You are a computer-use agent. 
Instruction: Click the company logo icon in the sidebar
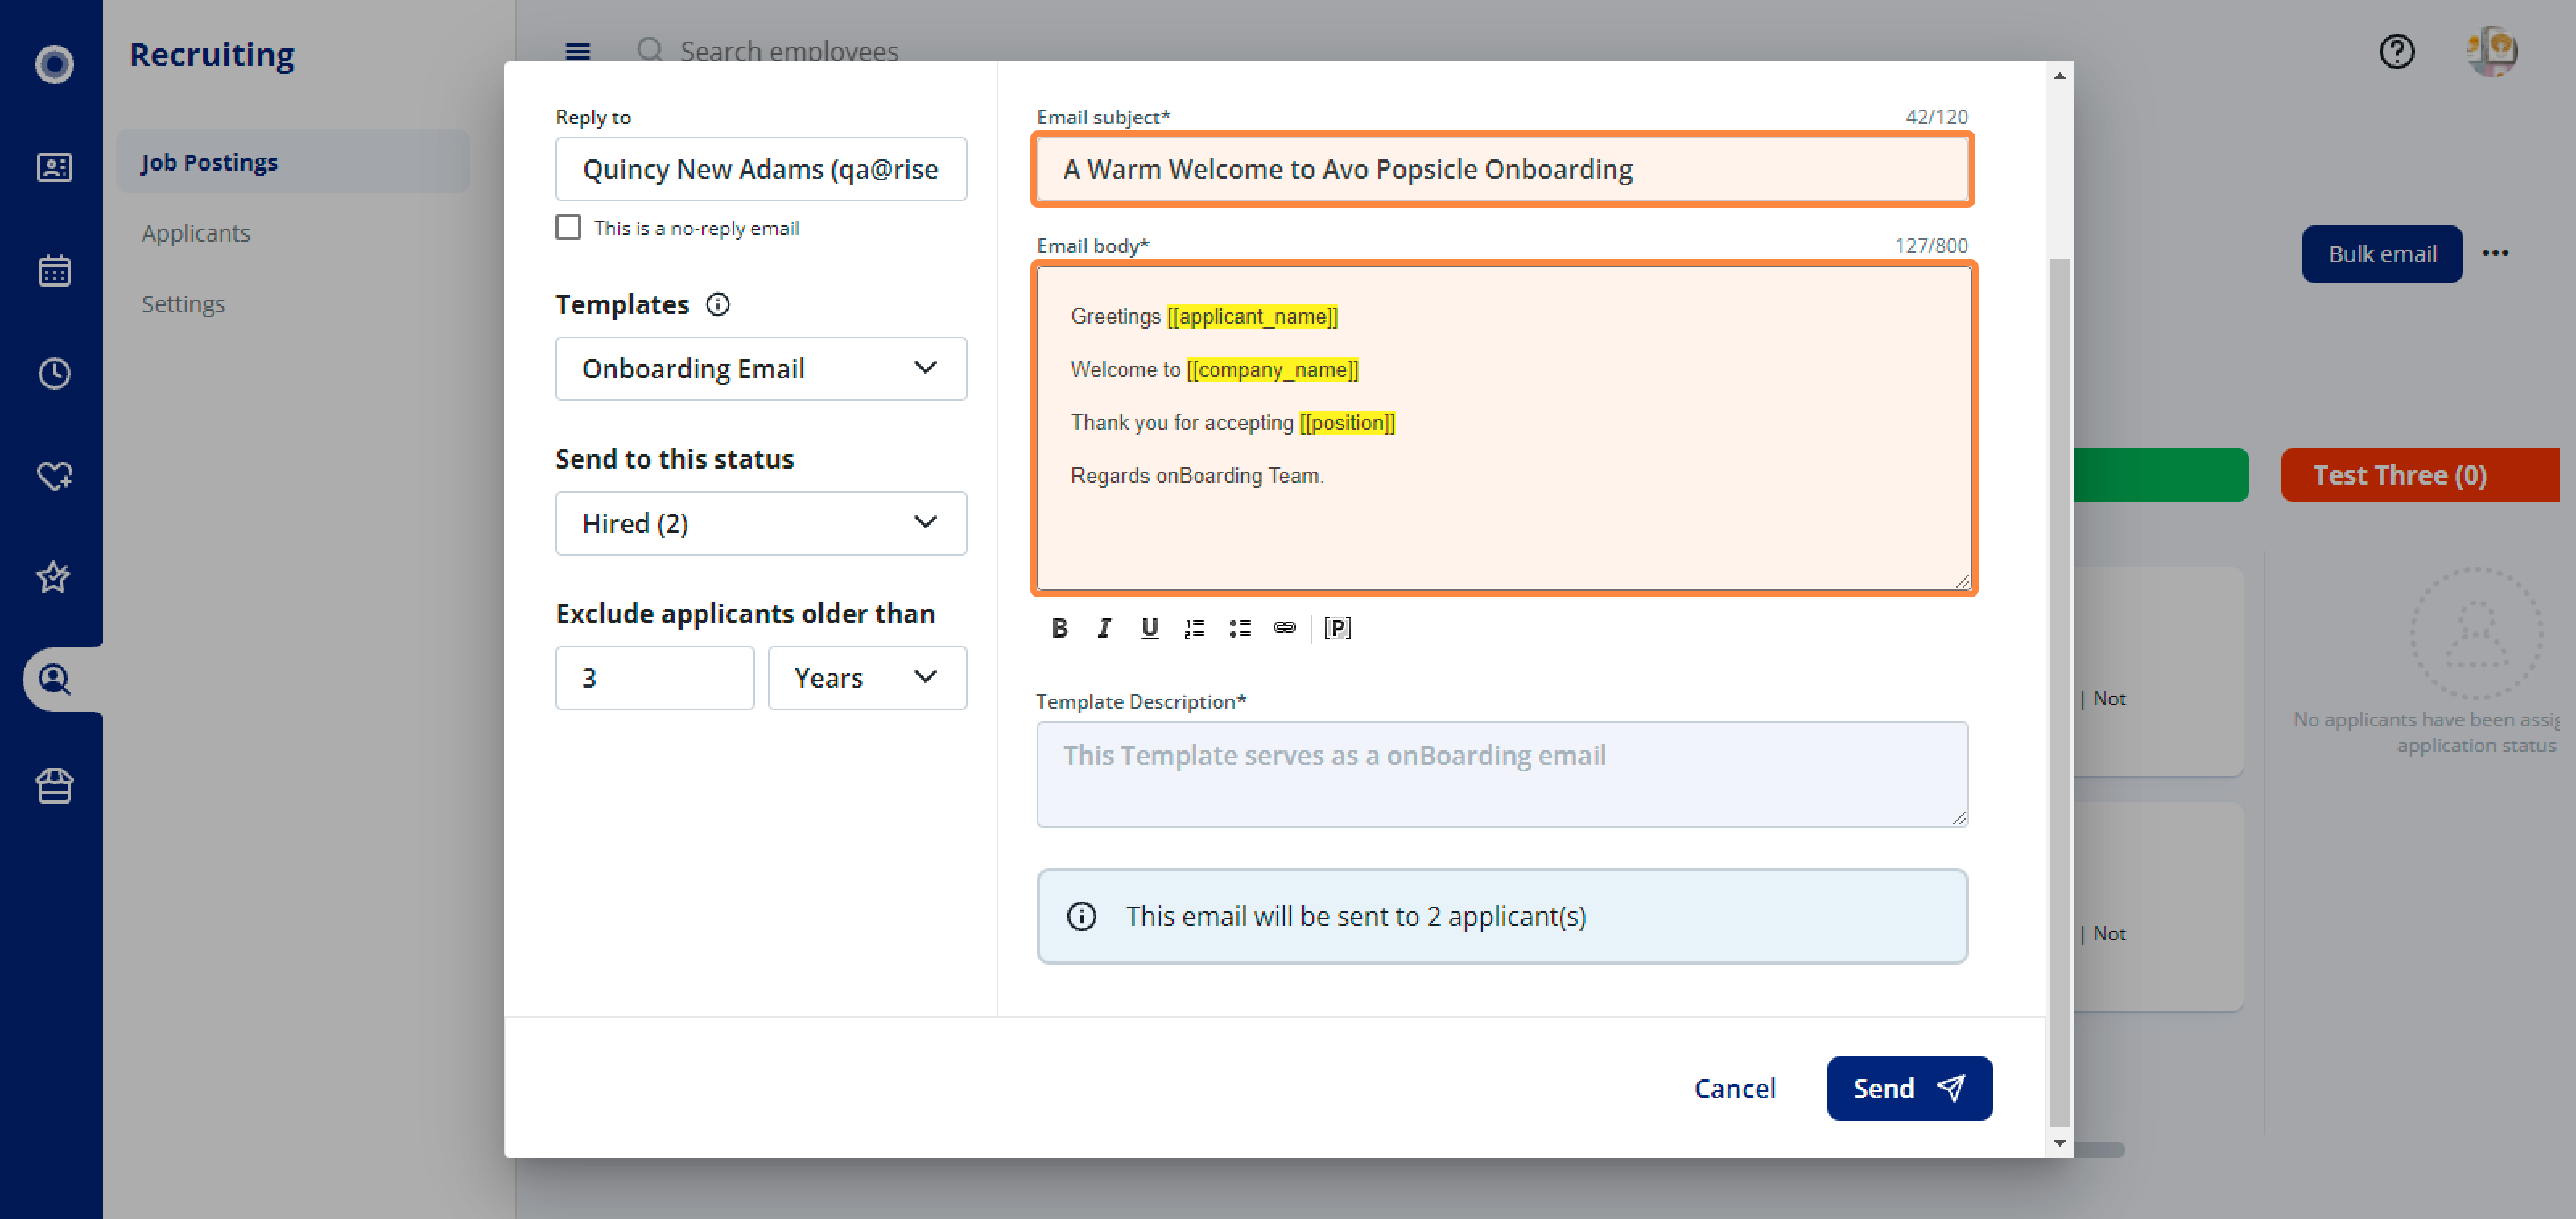(54, 64)
